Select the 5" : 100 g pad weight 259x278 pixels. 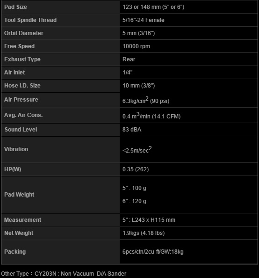134,188
